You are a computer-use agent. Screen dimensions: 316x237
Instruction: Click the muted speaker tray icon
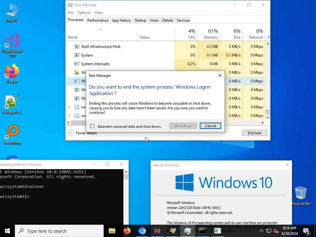[x=276, y=231]
